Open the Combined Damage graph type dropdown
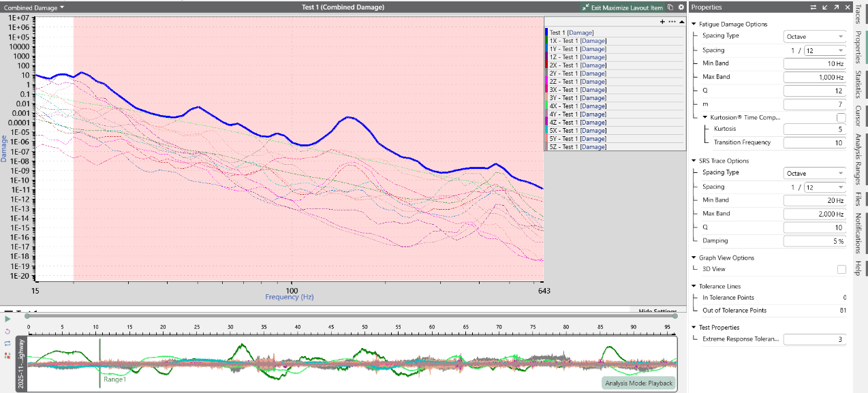 coord(34,7)
